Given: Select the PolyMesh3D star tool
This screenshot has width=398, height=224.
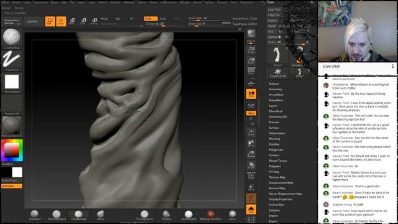Looking at the screenshot, I should [278, 73].
